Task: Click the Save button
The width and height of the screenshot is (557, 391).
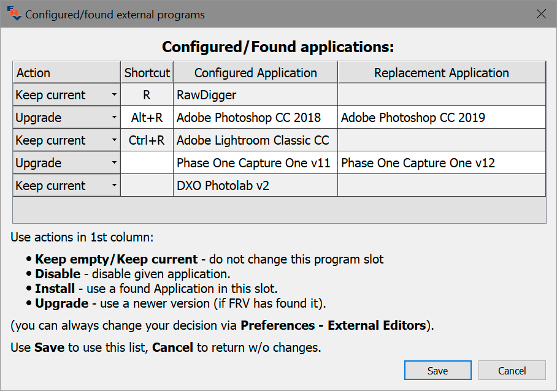Action: (437, 371)
